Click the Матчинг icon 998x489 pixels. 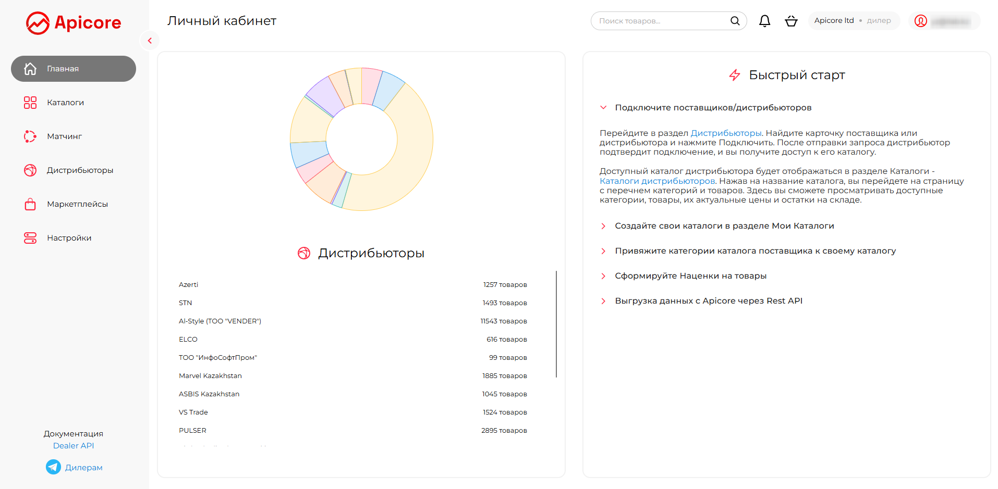[x=30, y=136]
